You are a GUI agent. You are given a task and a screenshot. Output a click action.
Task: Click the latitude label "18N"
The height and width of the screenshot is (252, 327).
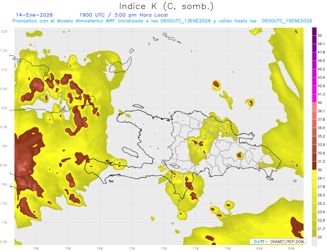pos(4,185)
